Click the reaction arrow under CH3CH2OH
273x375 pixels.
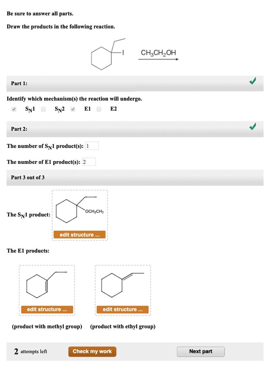pos(158,59)
